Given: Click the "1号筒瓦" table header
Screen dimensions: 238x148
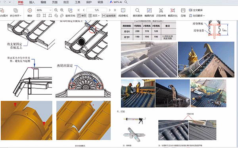Looking at the screenshot, I should 137,26.
